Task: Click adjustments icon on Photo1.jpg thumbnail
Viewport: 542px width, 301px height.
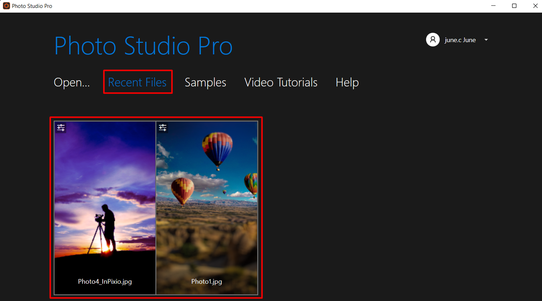Action: point(163,127)
